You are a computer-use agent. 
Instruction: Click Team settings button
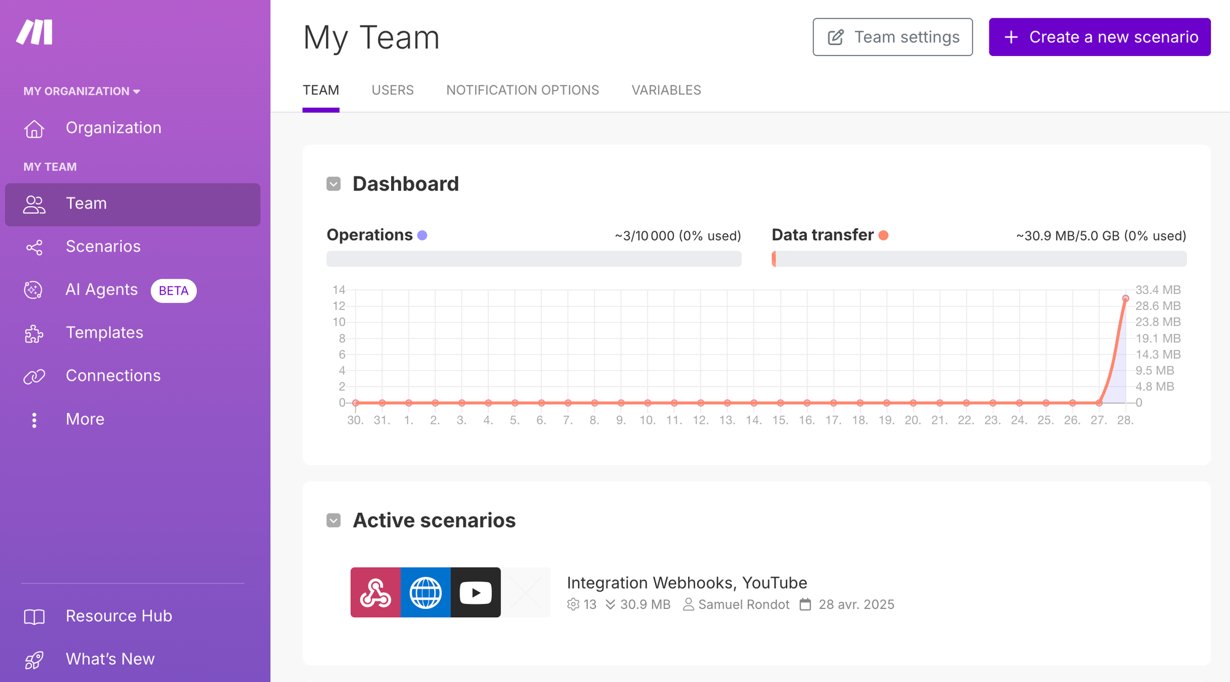click(x=892, y=37)
